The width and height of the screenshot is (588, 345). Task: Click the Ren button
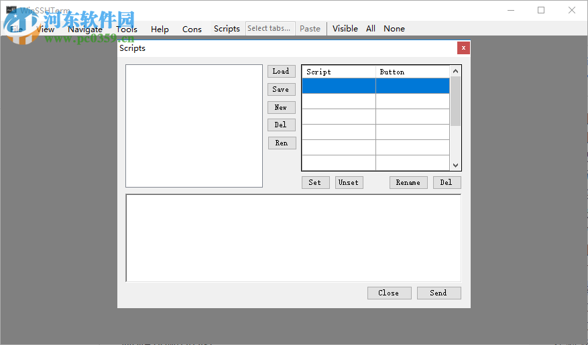(x=282, y=143)
